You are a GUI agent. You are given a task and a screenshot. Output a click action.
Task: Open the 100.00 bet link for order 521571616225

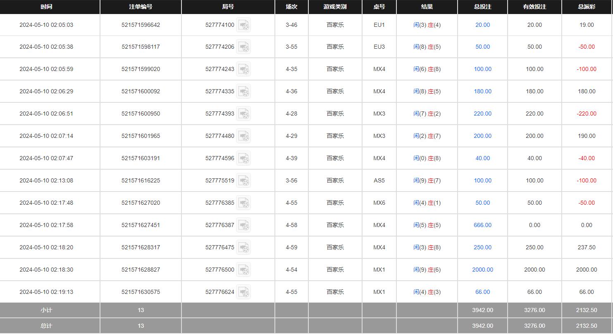(x=482, y=180)
